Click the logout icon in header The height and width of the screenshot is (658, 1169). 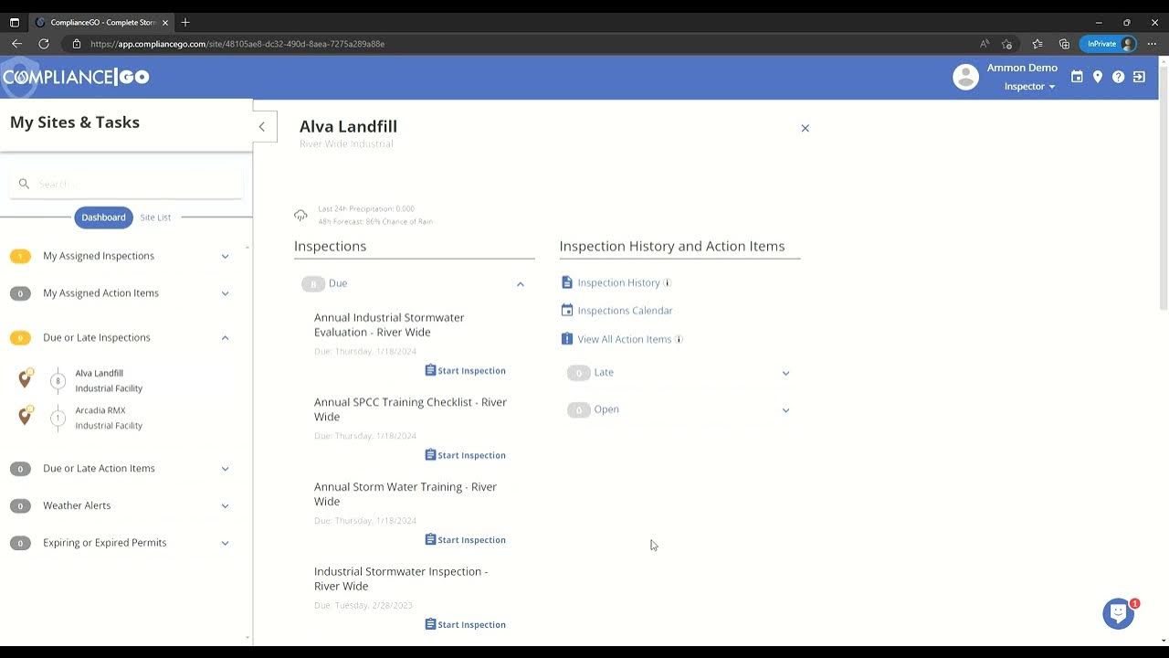click(x=1139, y=78)
